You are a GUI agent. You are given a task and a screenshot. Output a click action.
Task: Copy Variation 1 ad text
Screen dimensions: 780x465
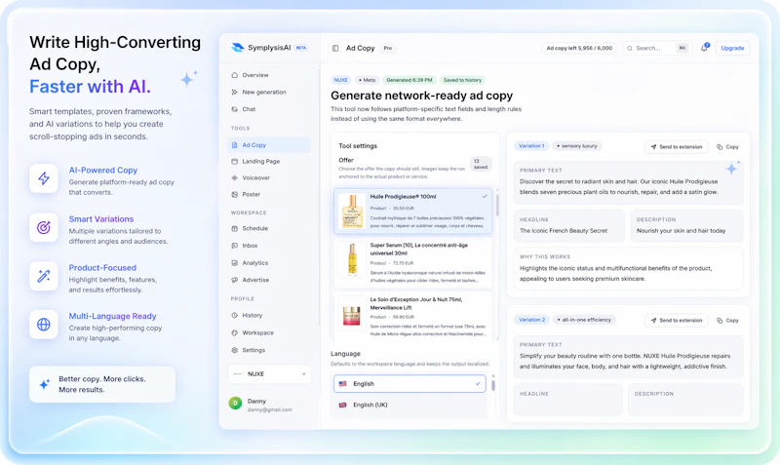pyautogui.click(x=727, y=146)
